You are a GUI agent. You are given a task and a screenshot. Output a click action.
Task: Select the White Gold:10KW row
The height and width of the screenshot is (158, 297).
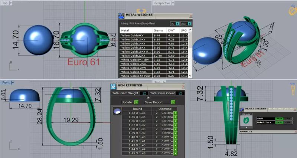click(x=154, y=68)
